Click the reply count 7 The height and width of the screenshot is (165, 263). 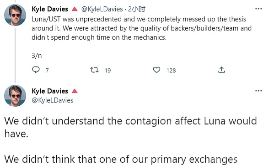tap(47, 70)
